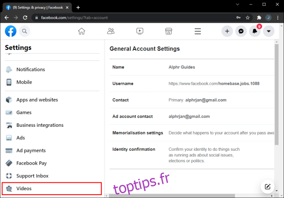
Task: Bookmark this page with the star
Action: (x=248, y=18)
